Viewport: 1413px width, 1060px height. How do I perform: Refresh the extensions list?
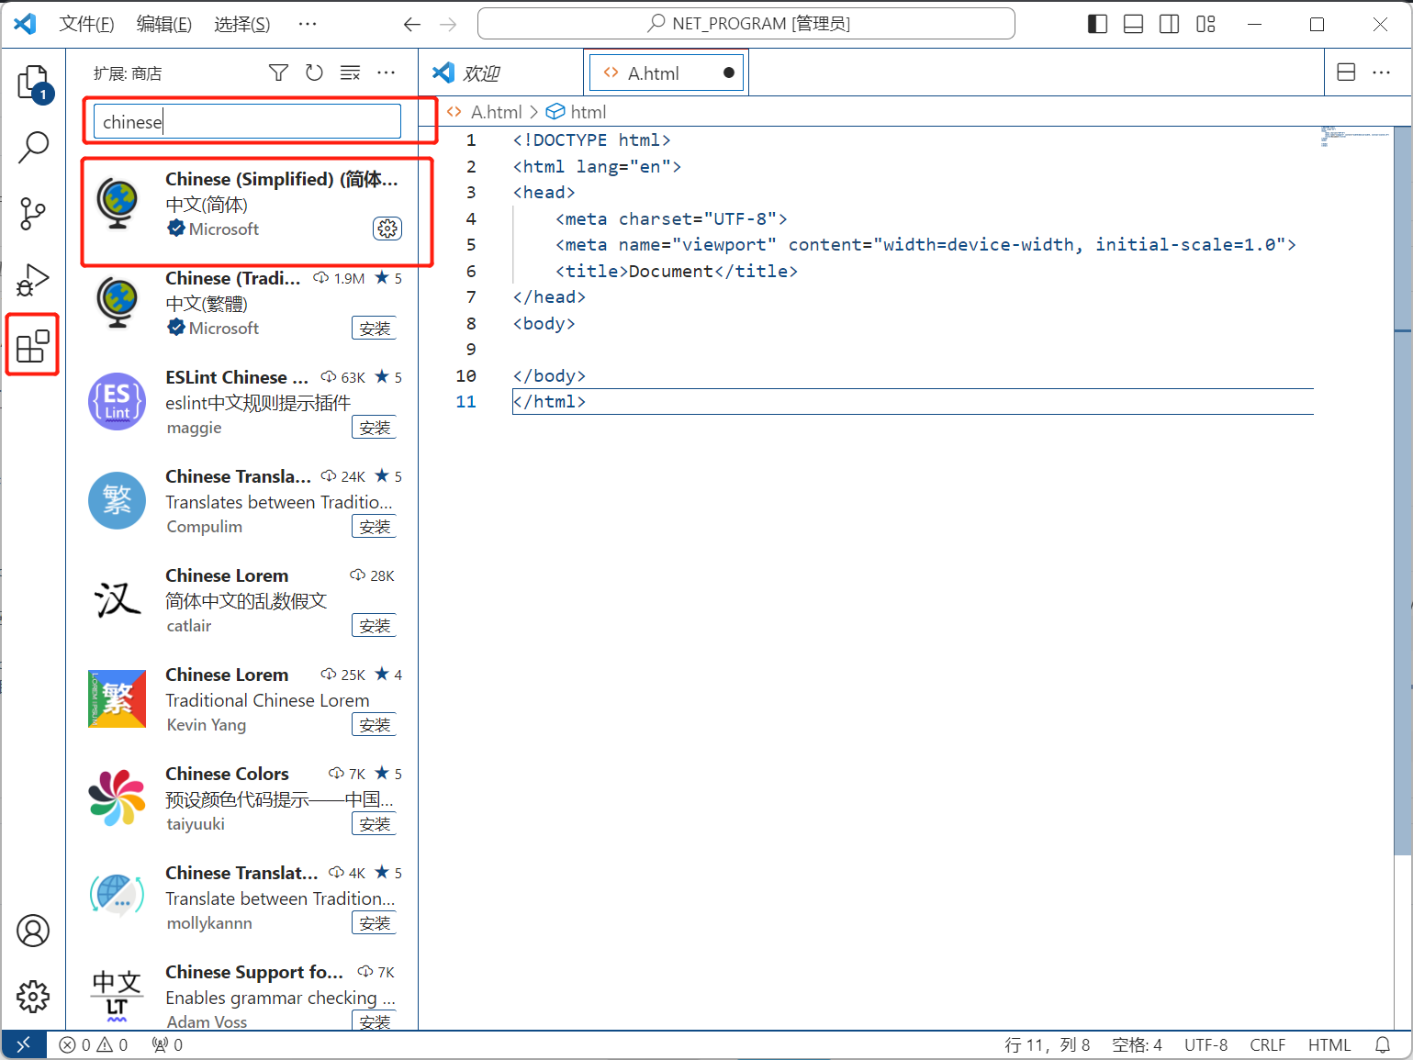(314, 73)
